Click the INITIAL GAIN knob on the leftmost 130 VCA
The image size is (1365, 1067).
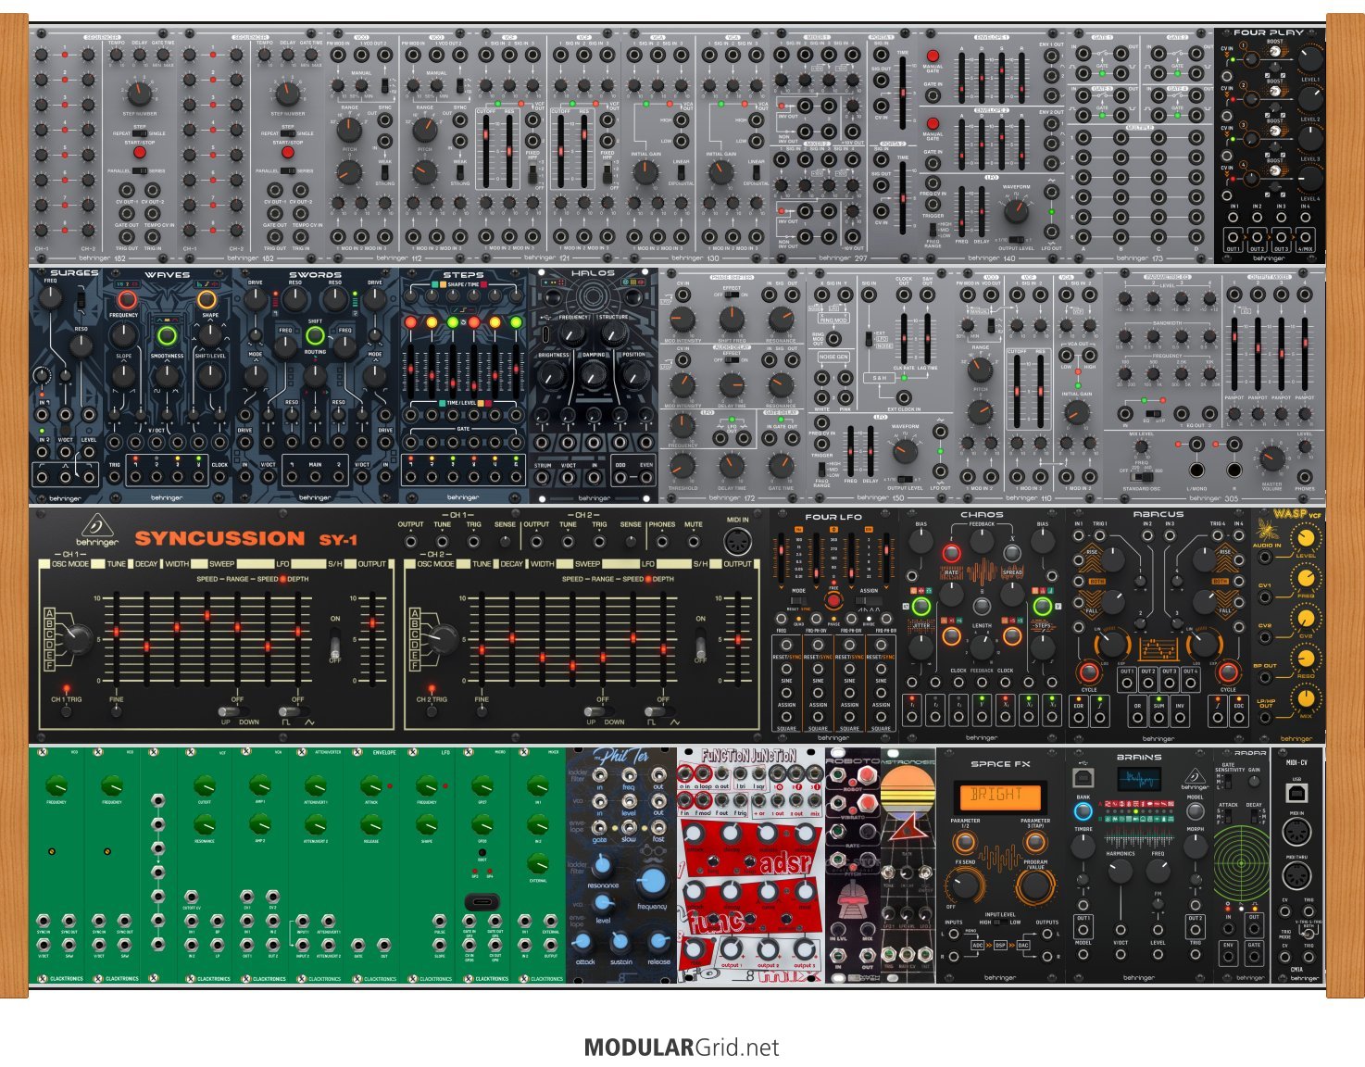[645, 171]
